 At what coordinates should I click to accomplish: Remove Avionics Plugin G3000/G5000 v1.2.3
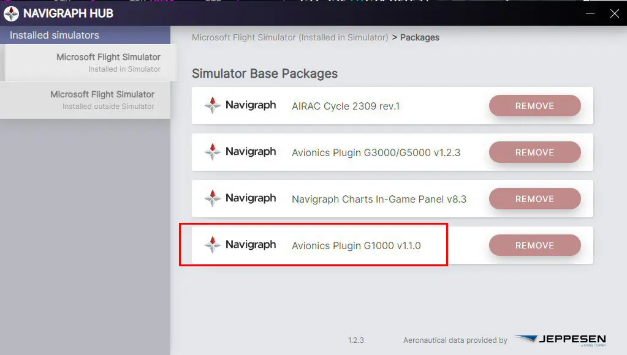pyautogui.click(x=534, y=152)
